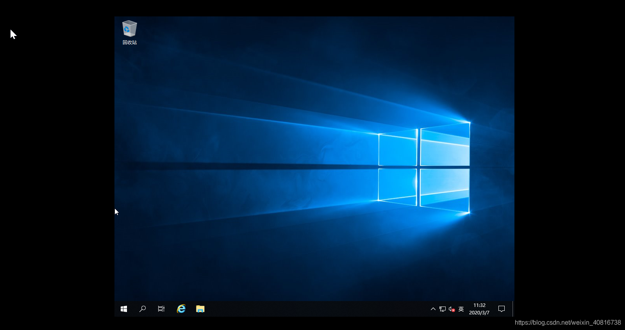Open Task View on the taskbar
Image resolution: width=625 pixels, height=330 pixels.
click(x=161, y=309)
